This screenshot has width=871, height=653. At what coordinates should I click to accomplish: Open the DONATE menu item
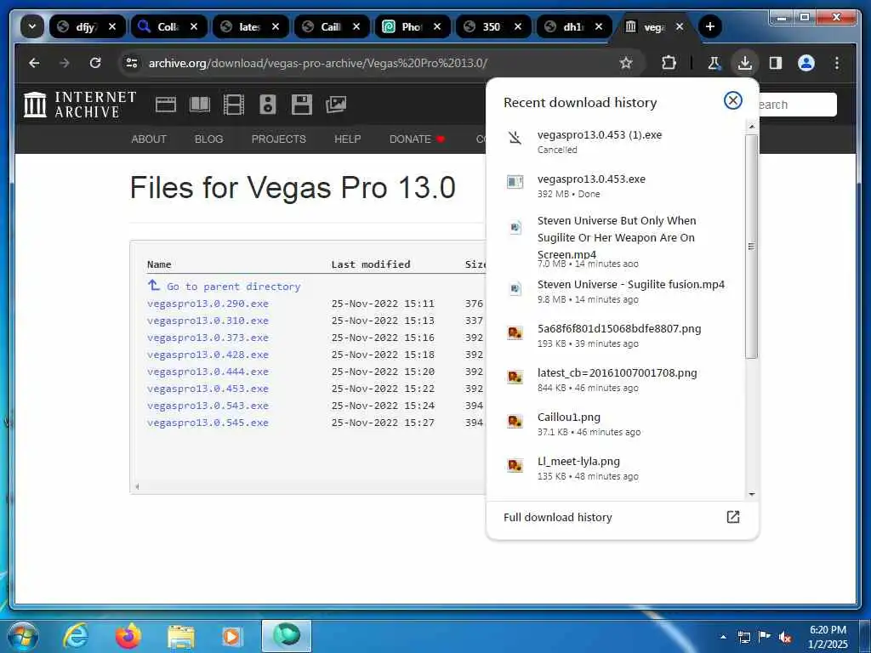417,139
